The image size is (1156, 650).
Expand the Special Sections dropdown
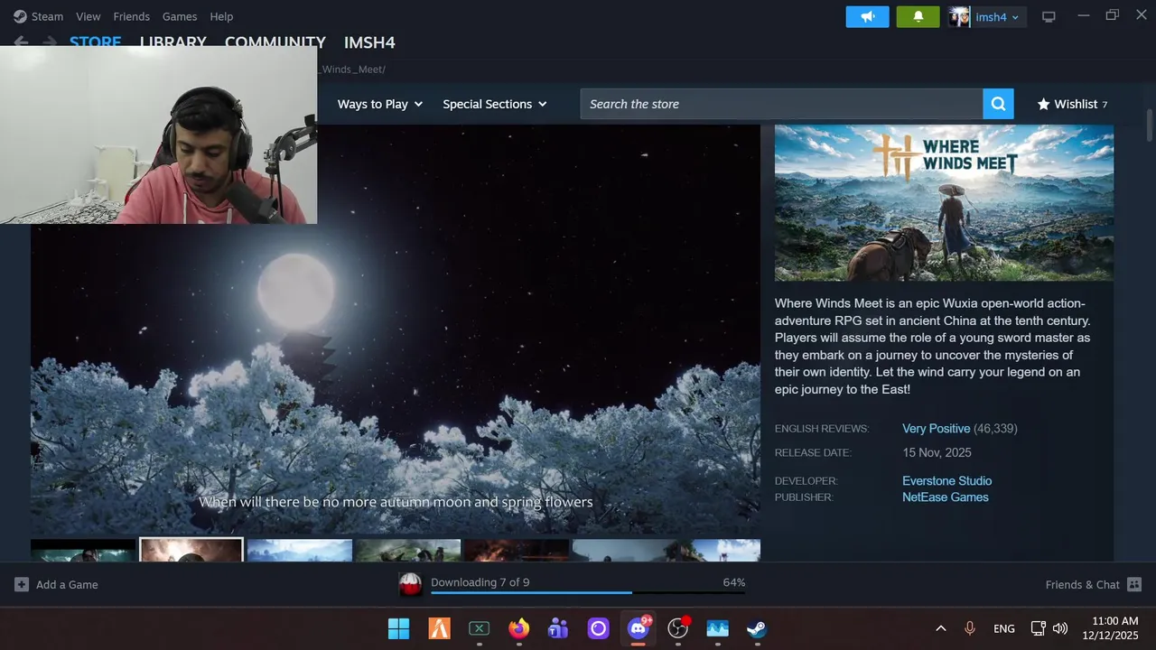495,104
